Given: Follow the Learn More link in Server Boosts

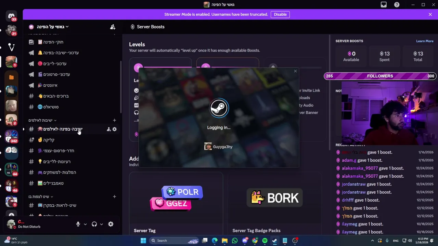Looking at the screenshot, I should pos(425,41).
